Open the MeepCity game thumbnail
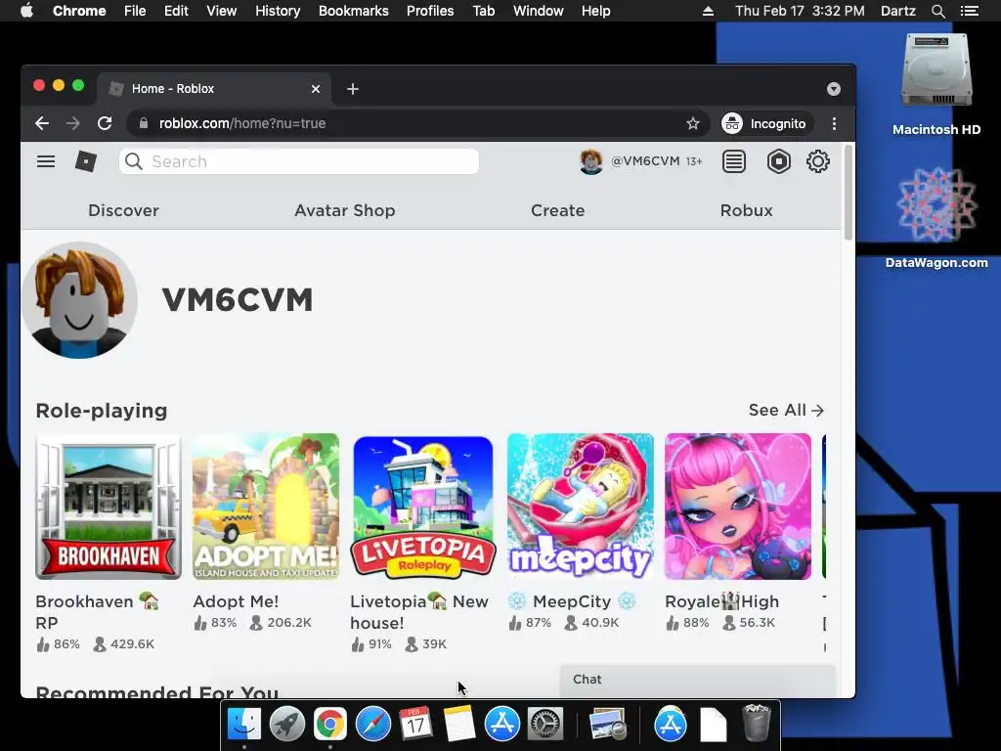 tap(581, 507)
